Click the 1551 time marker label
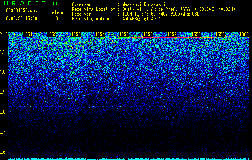This screenshot has height=160, width=252. tap(28, 34)
